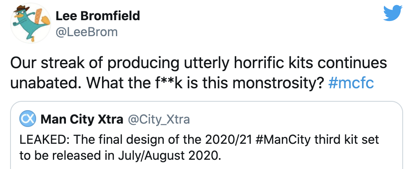Open Lee Bromfield's Perry avatar picture
409x169 pixels.
coord(31,23)
